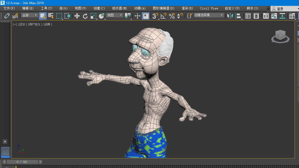Toggle the Angle Snap button
299x168 pixels.
click(164, 16)
